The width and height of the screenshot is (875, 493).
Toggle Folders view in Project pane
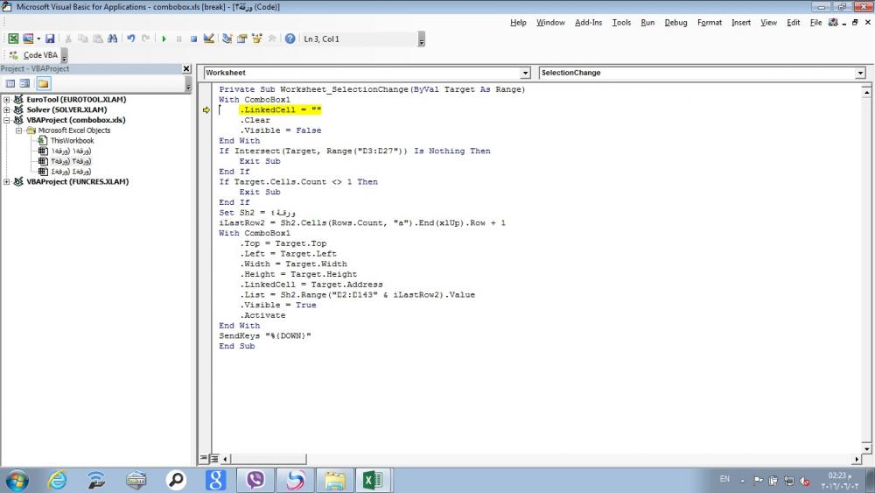pyautogui.click(x=43, y=84)
